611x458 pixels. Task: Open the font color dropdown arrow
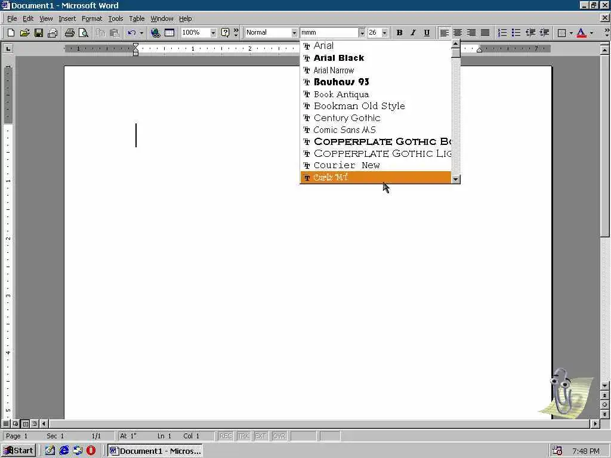coord(591,33)
